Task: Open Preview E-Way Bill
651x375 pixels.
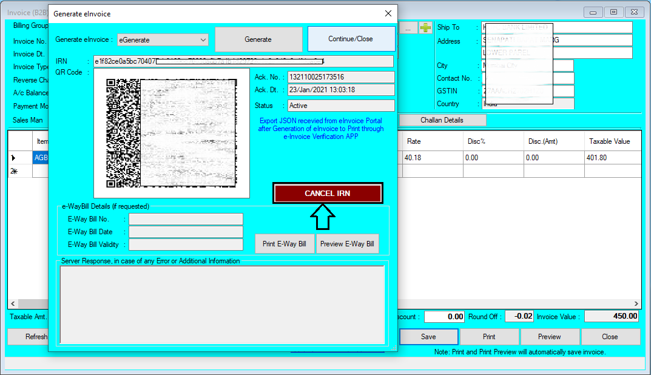Action: (x=347, y=243)
